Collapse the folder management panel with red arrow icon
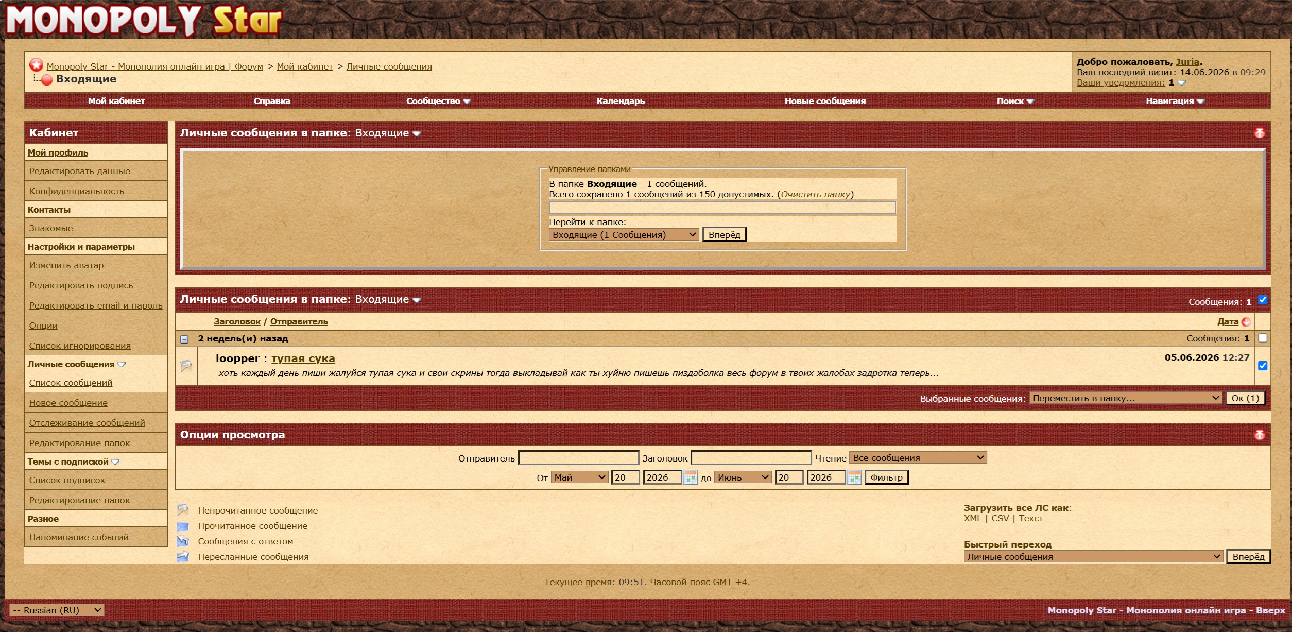Image resolution: width=1292 pixels, height=632 pixels. (1260, 133)
